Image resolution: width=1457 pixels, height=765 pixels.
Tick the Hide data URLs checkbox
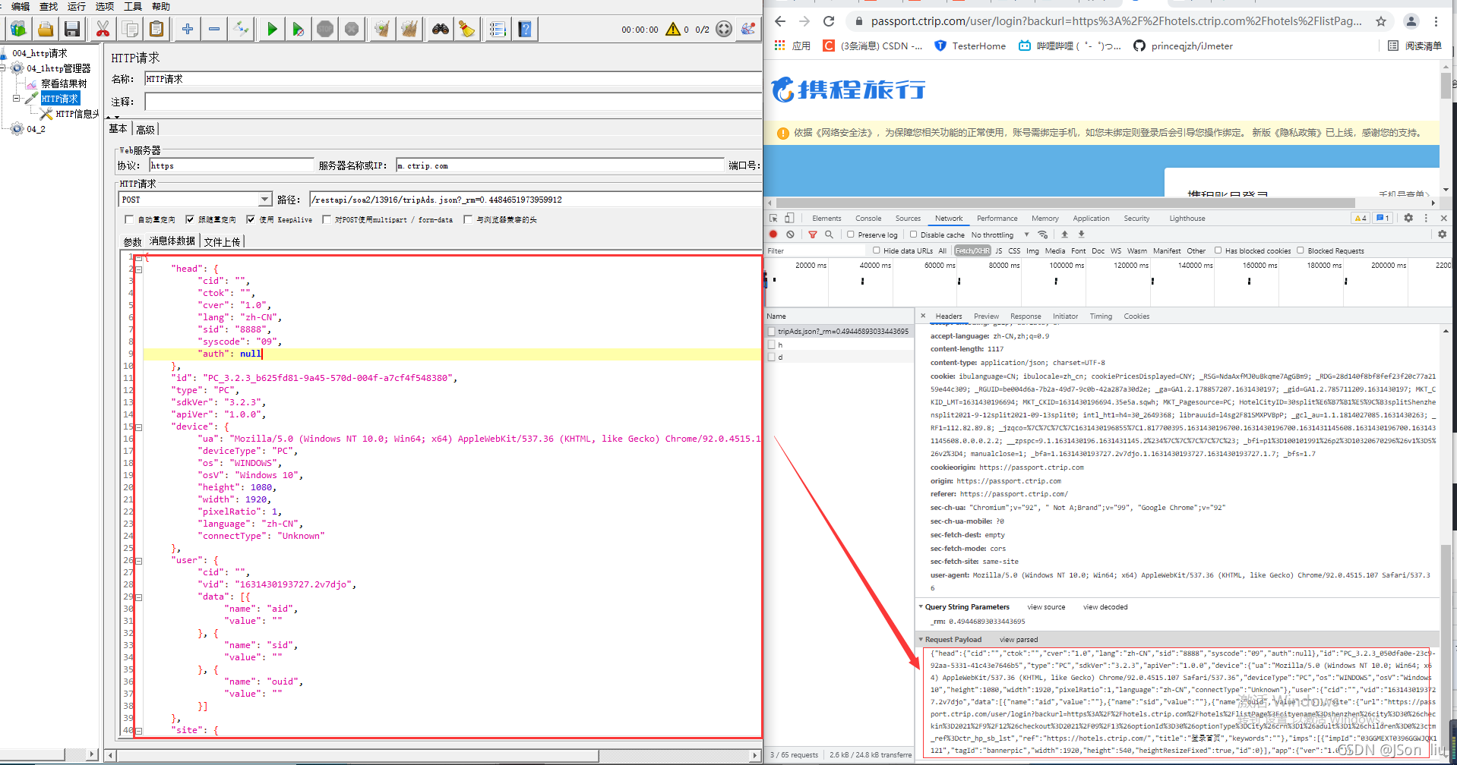876,250
